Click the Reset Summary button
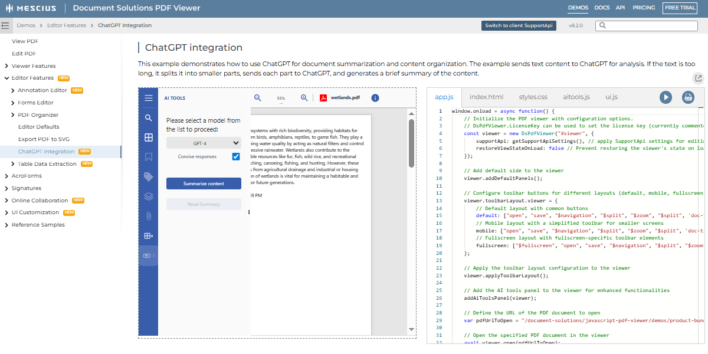This screenshot has height=354, width=708. coord(204,204)
